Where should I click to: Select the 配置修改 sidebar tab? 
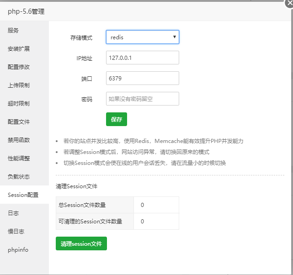pos(24,67)
